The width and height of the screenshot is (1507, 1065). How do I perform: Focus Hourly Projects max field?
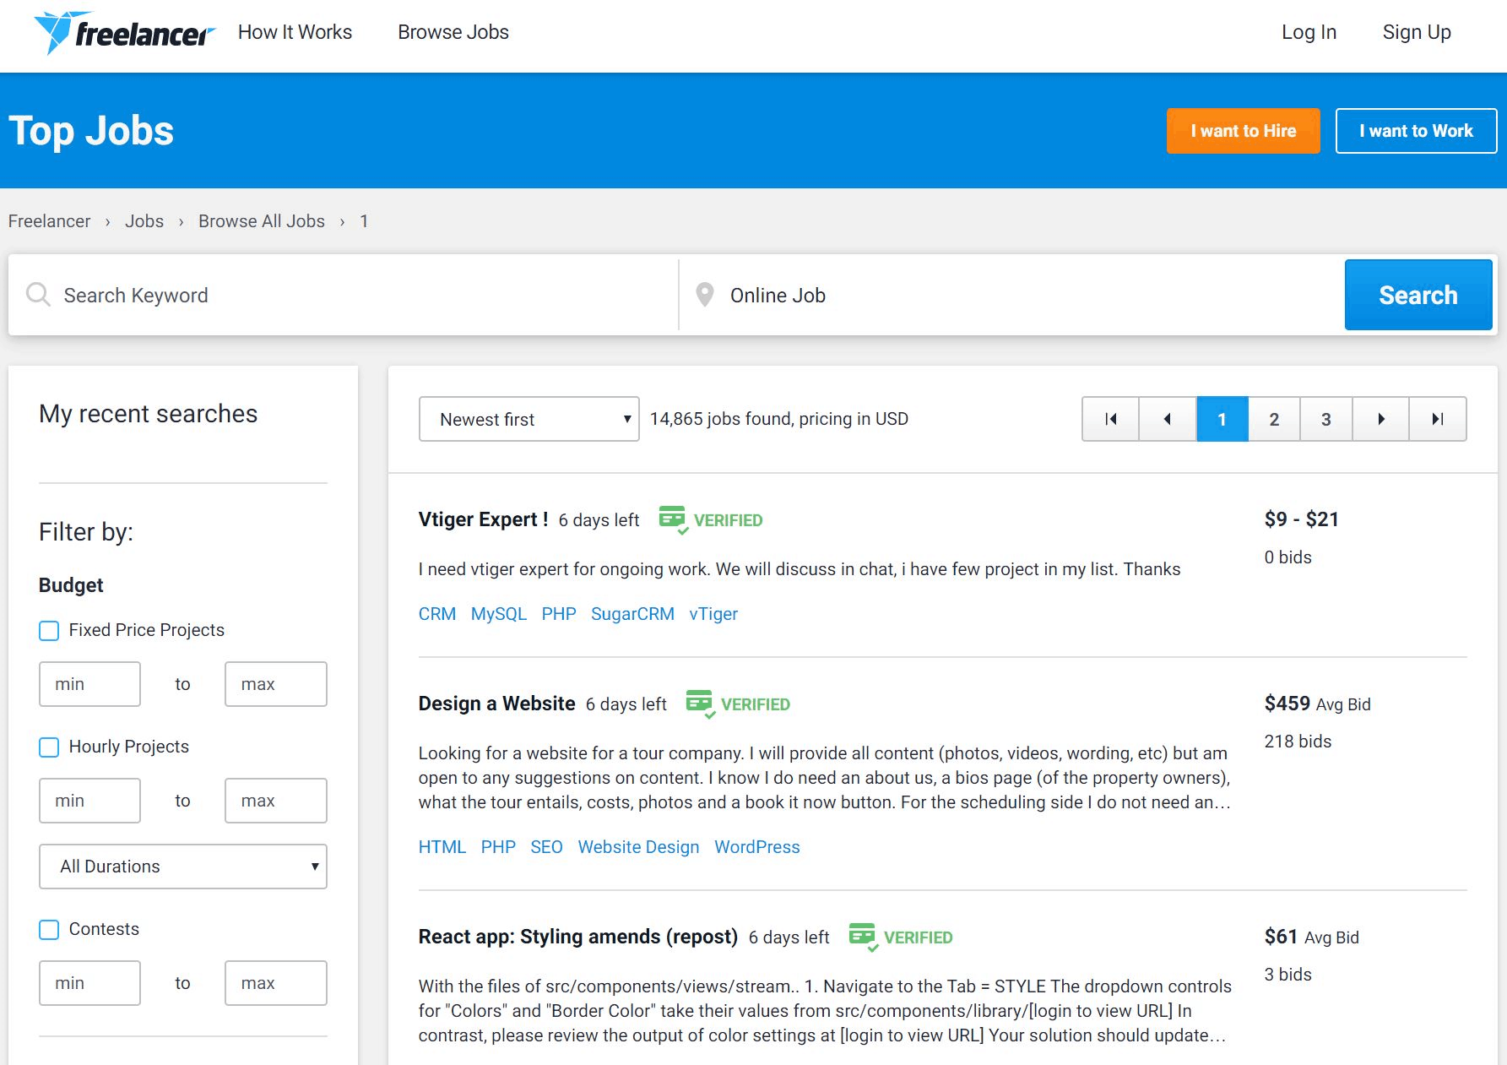pyautogui.click(x=276, y=801)
